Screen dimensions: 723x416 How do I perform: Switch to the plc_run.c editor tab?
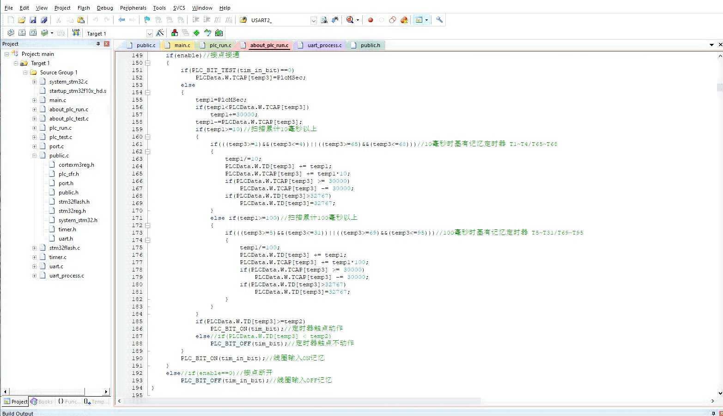pyautogui.click(x=216, y=45)
